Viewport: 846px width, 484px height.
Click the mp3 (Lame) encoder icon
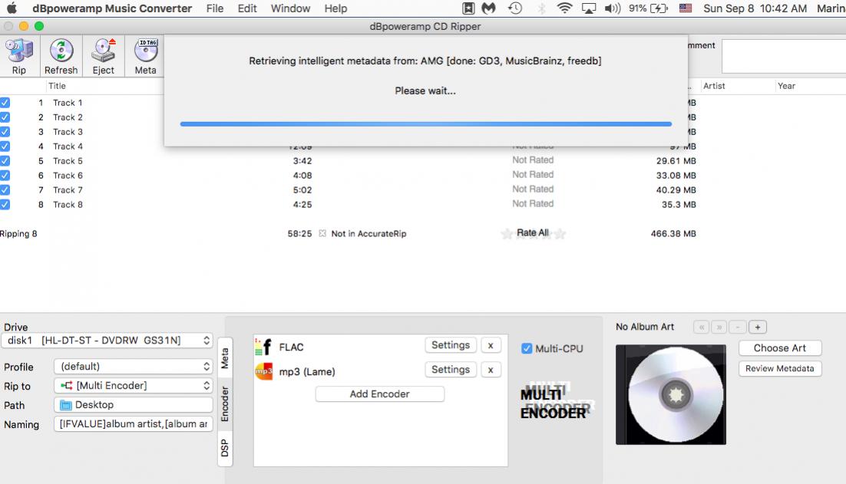pos(263,371)
